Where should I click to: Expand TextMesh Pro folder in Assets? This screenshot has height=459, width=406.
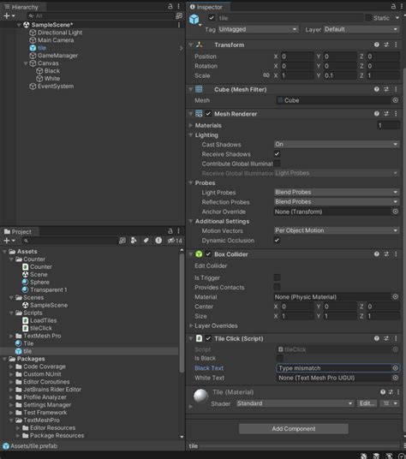point(11,336)
